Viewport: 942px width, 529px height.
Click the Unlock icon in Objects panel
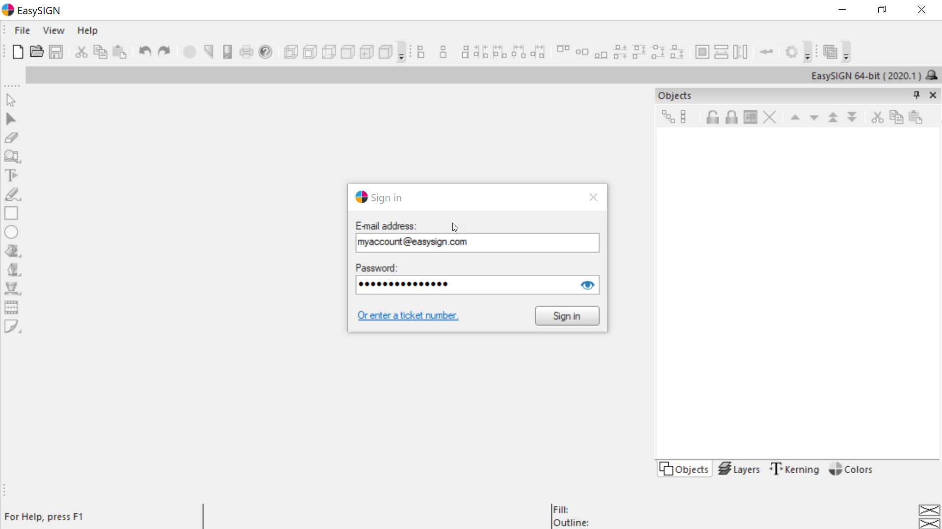[x=712, y=118]
